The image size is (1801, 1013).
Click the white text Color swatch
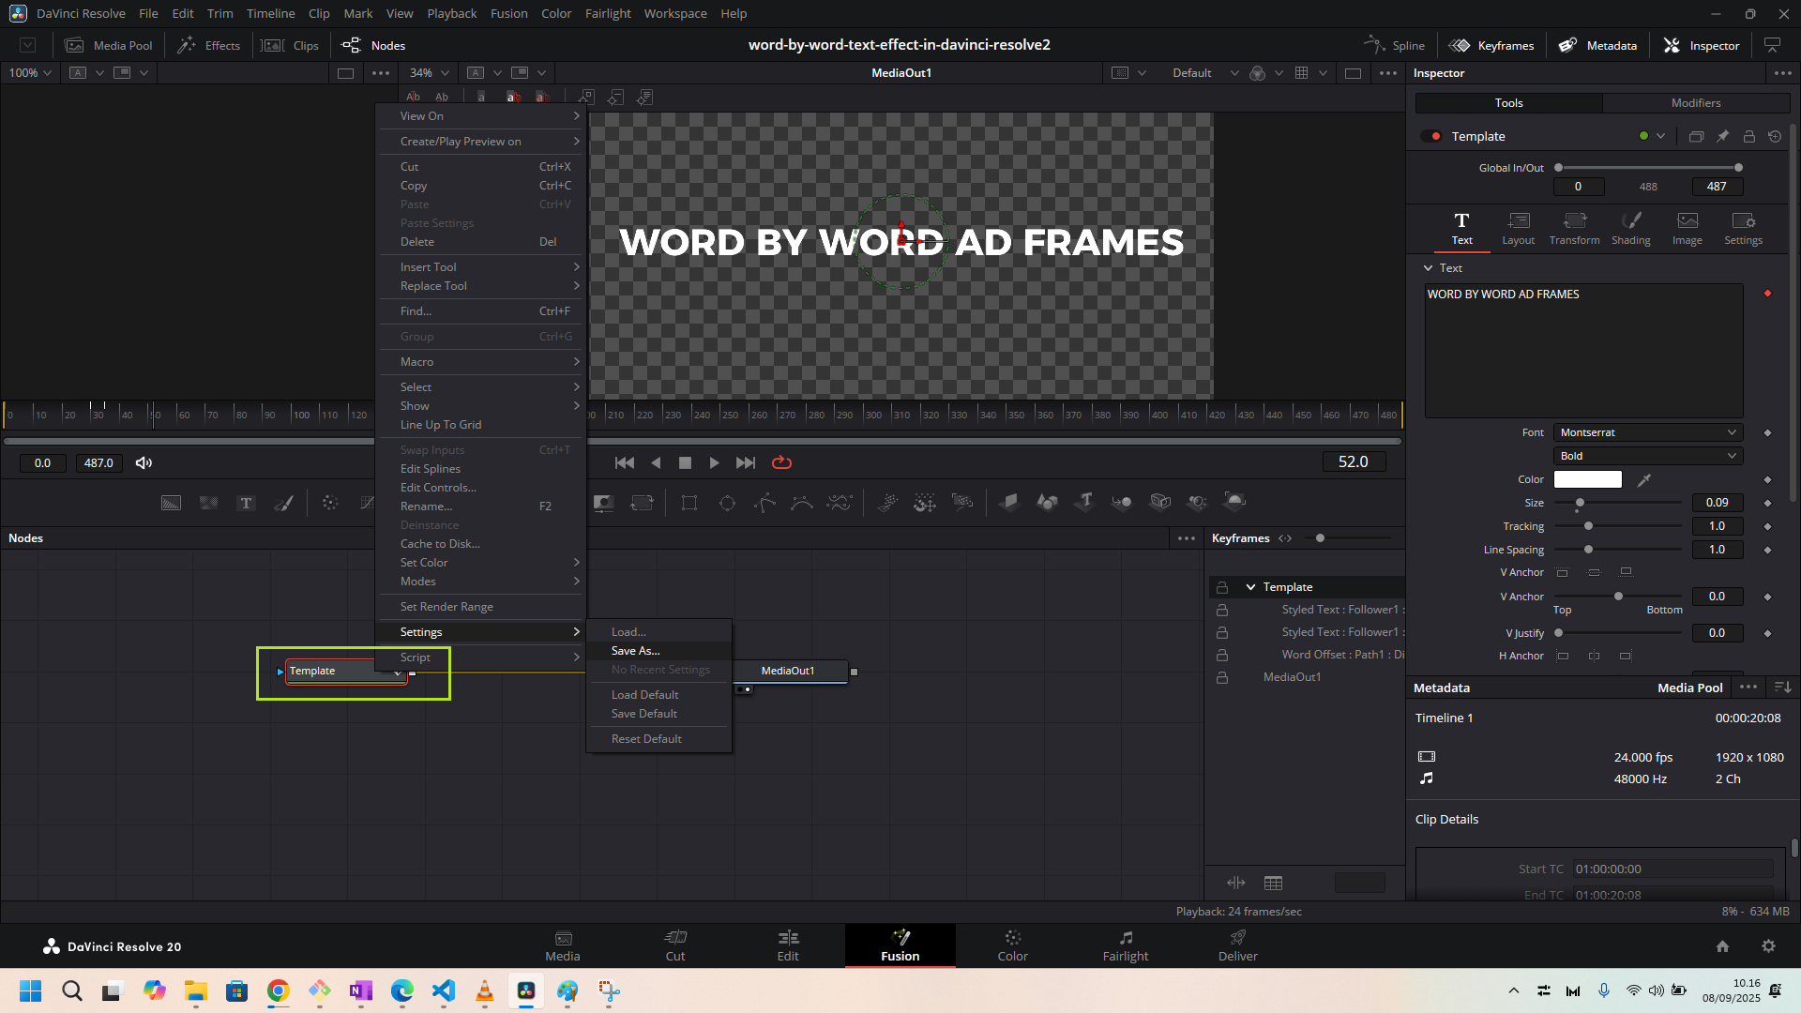(x=1587, y=479)
